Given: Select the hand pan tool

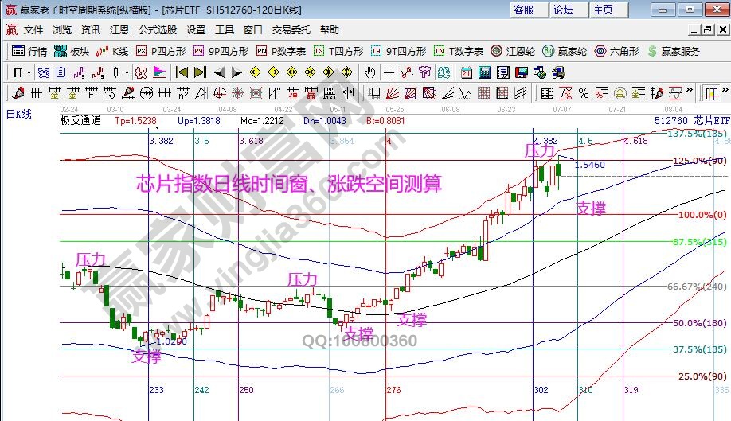Looking at the screenshot, I should 370,72.
